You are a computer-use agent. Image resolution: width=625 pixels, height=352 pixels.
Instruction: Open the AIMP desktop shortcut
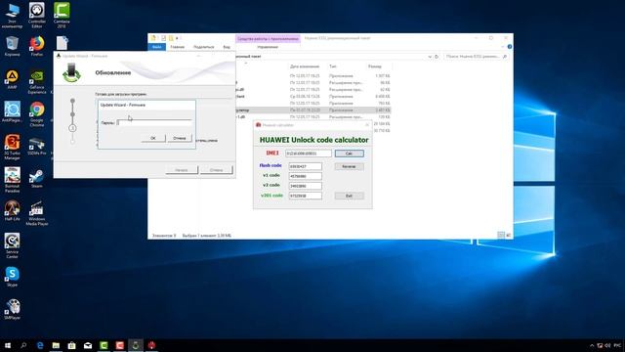pos(12,79)
